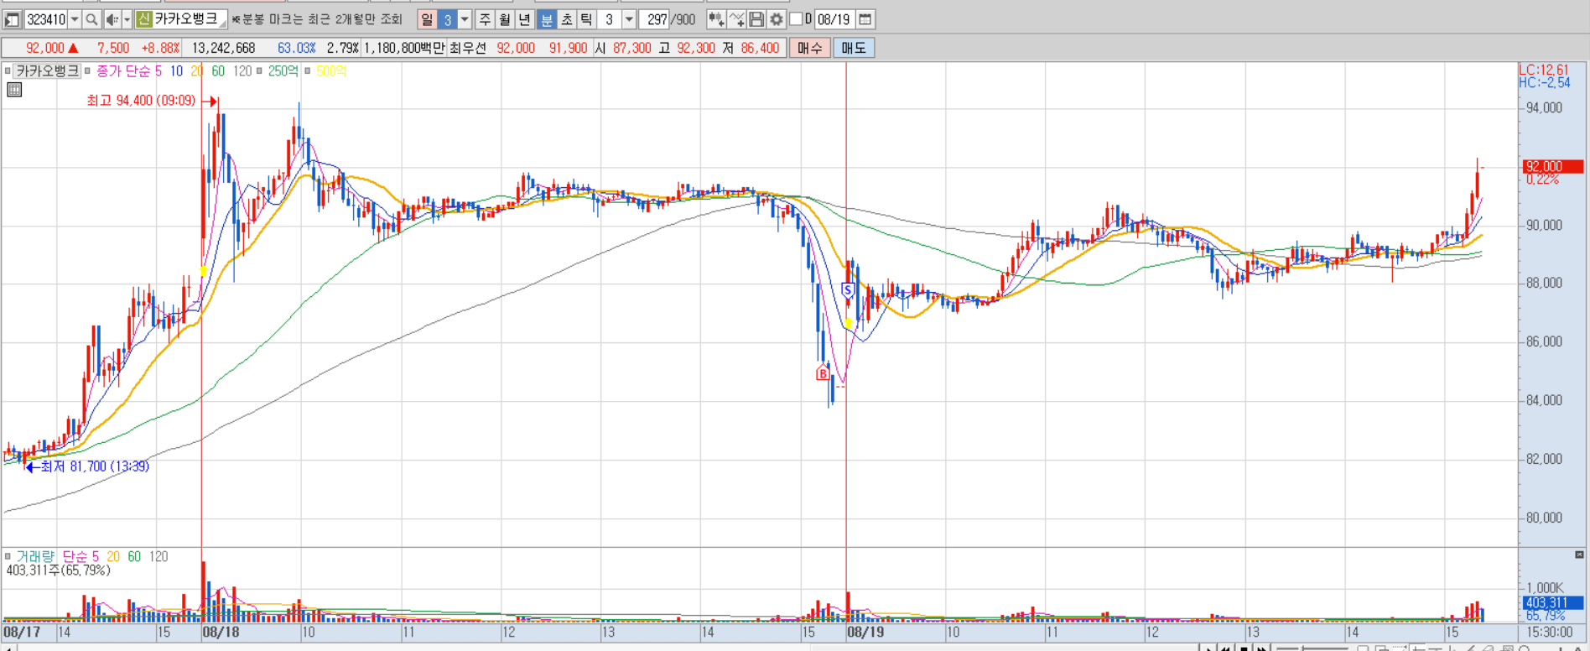Close the volume panel with its X icon

click(x=1579, y=555)
